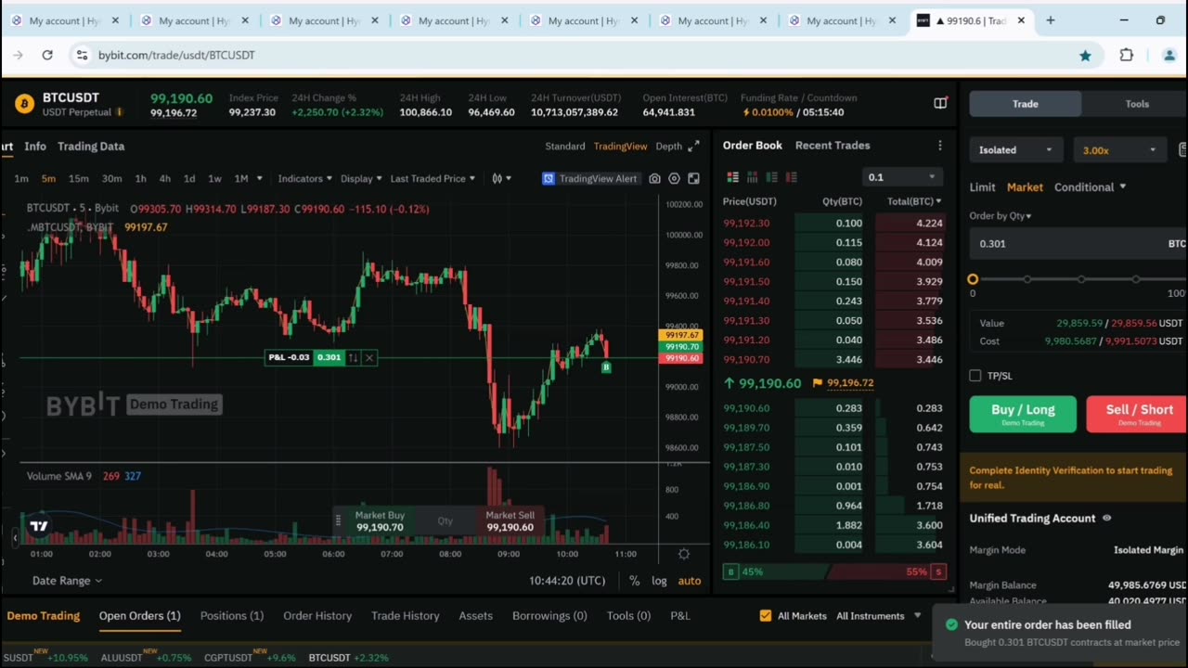
Task: Select the vertical-bars order book view icon
Action: coord(752,177)
